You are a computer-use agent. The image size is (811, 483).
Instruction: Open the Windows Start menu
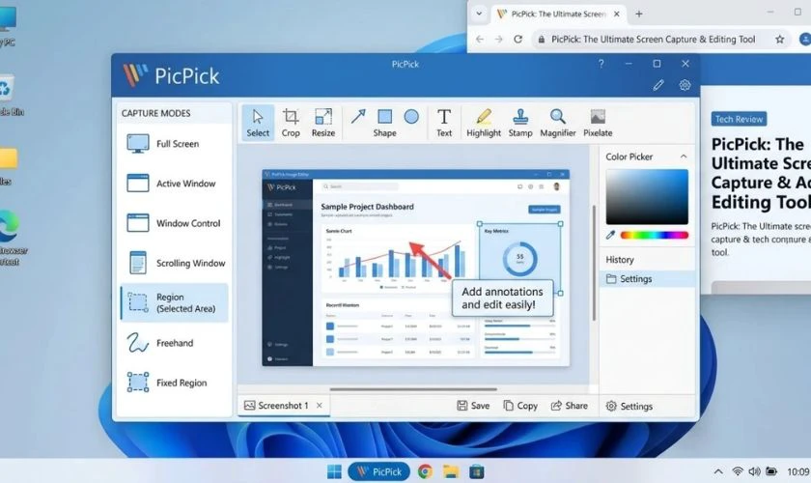tap(334, 471)
